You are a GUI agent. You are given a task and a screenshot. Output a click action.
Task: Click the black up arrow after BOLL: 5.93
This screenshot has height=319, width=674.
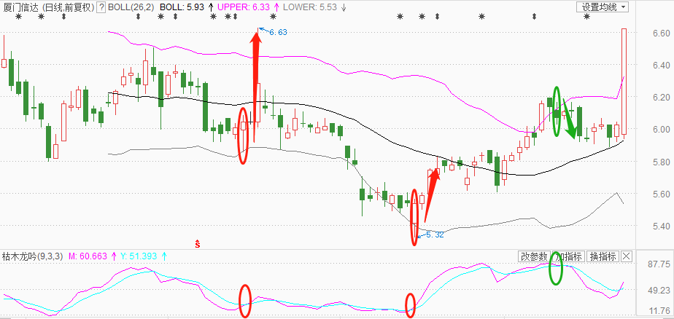tap(211, 7)
